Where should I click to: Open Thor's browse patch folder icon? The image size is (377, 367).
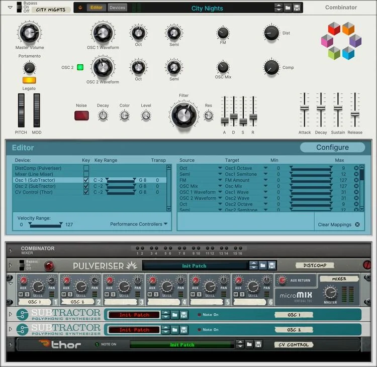249,344
